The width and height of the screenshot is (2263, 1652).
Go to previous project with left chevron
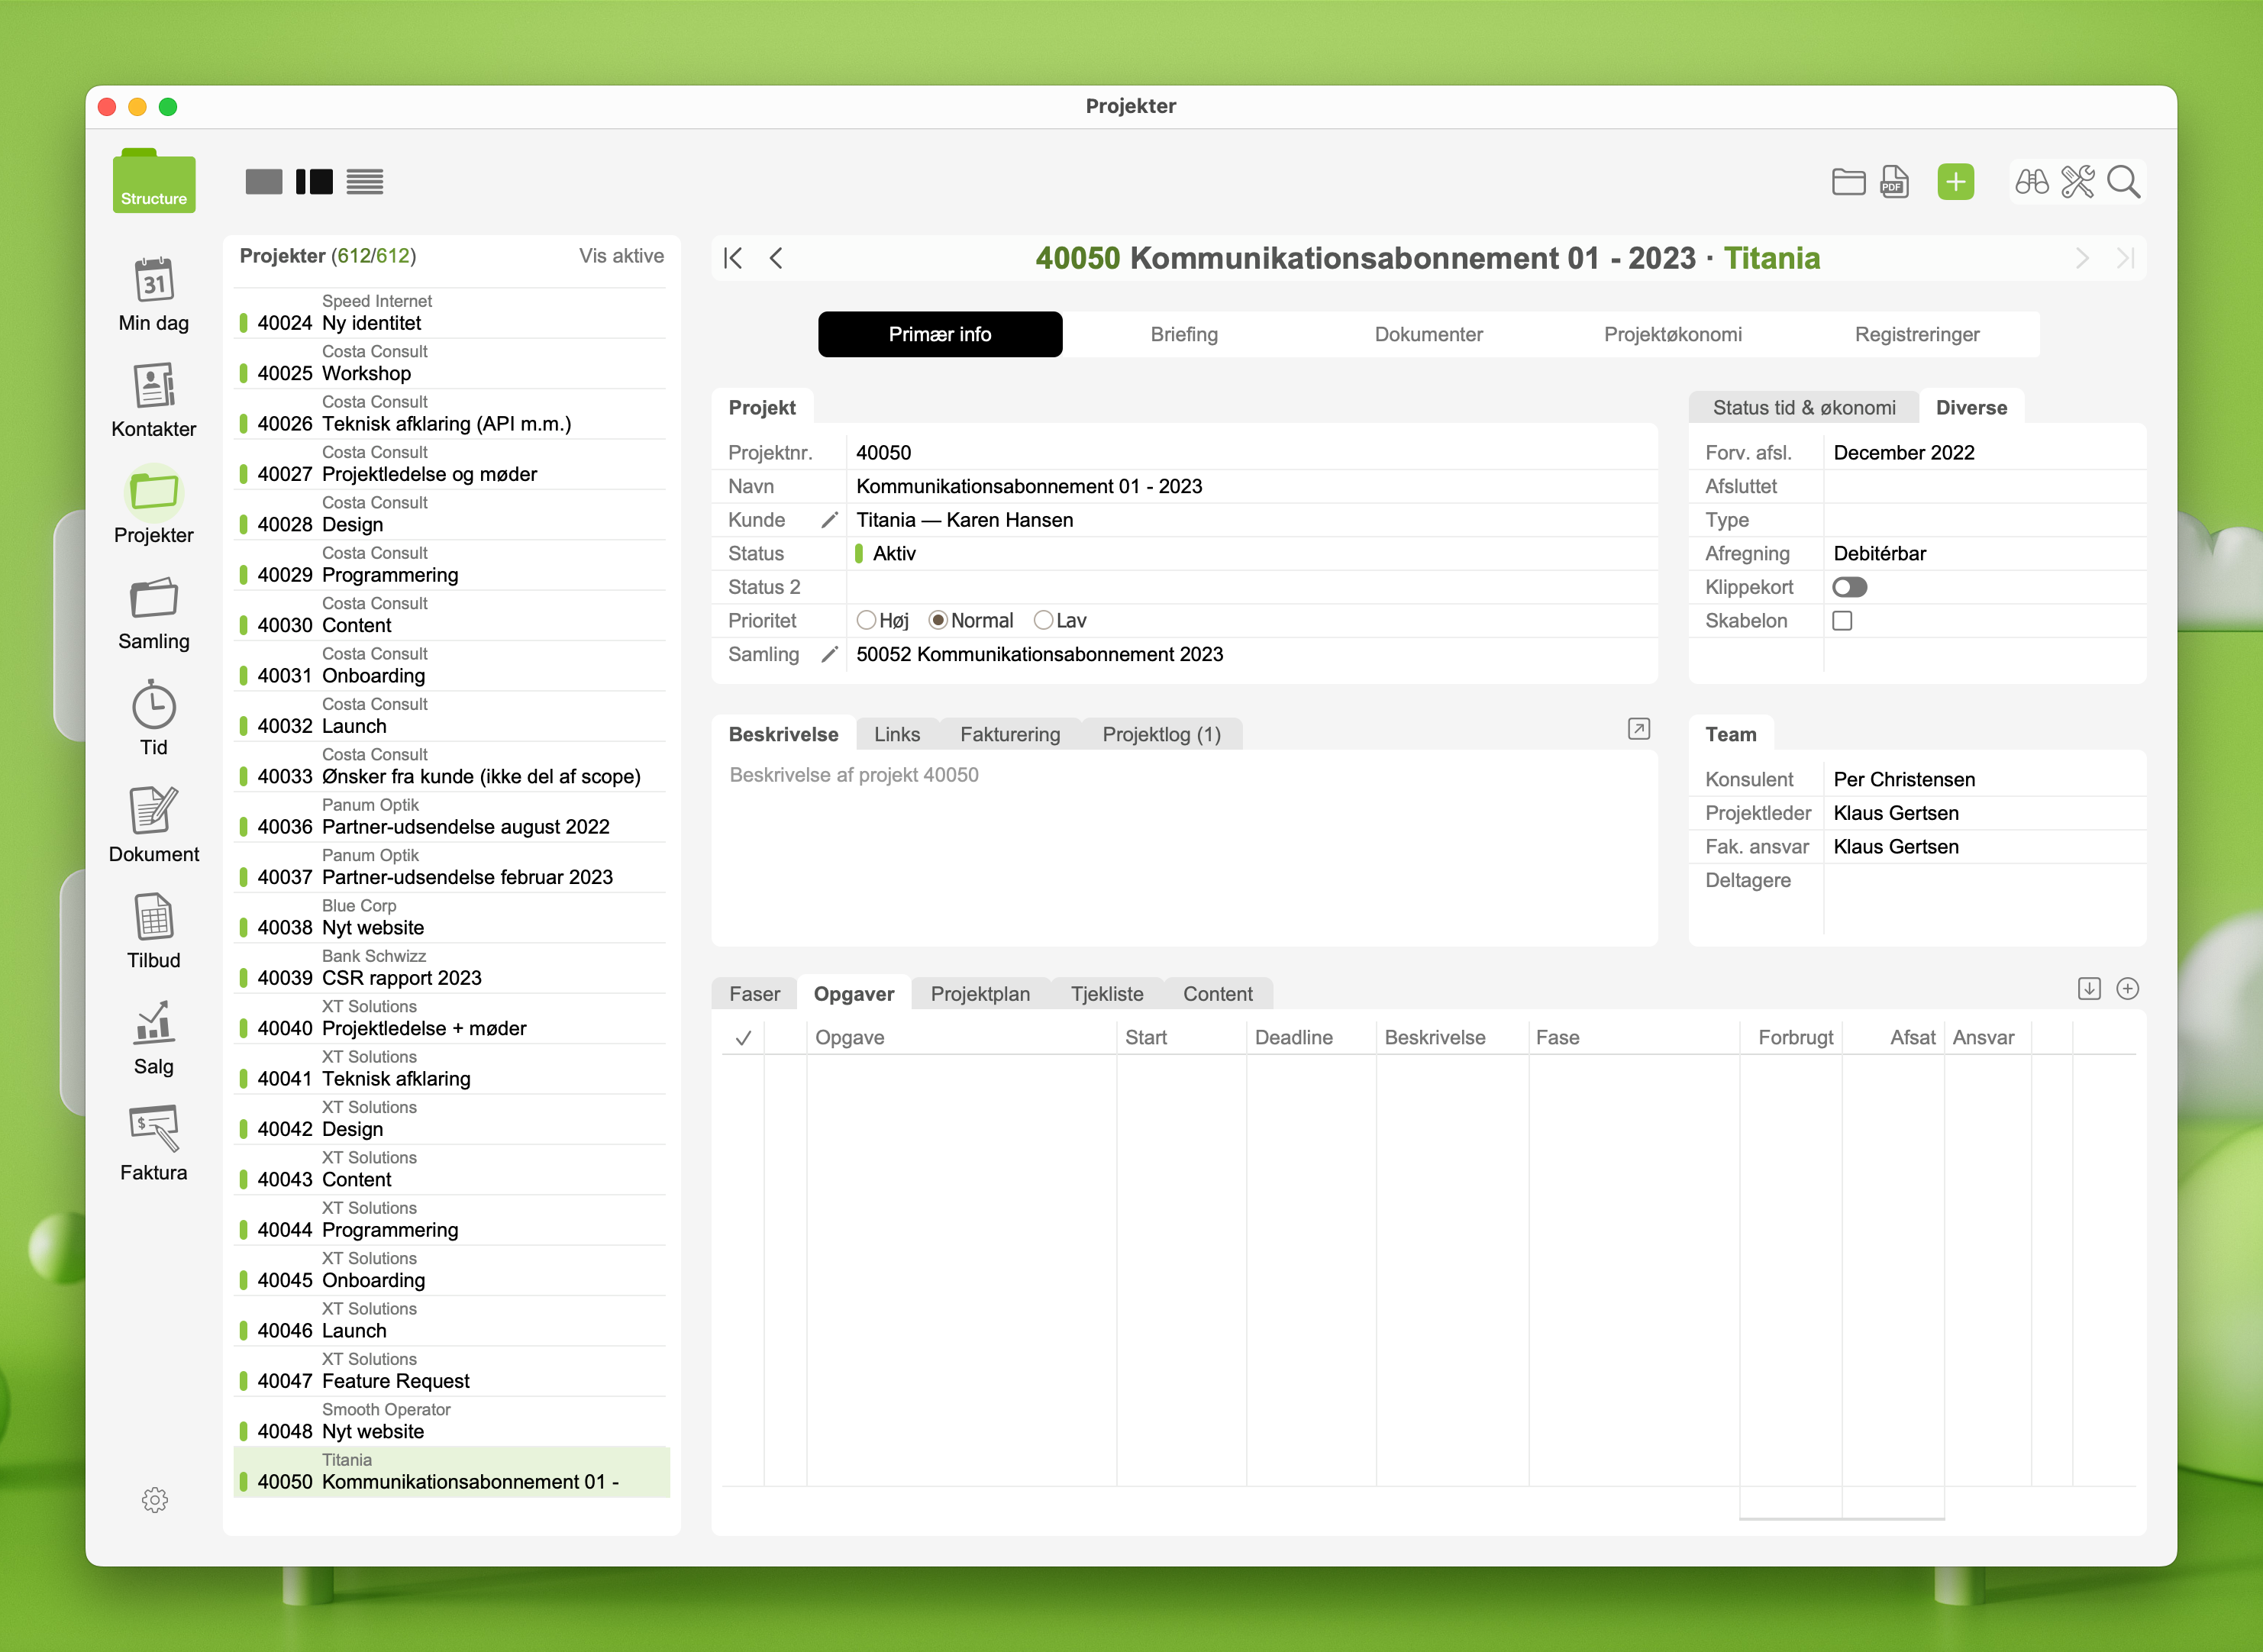[x=776, y=258]
